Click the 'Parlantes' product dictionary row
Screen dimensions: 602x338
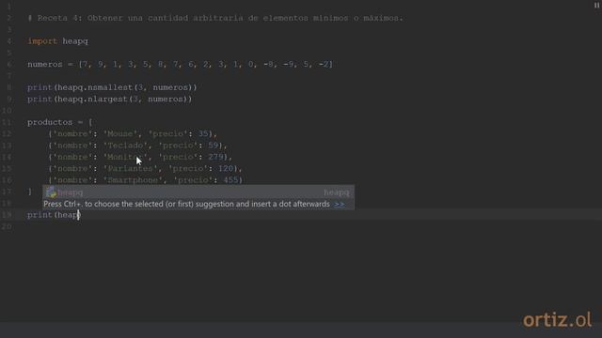point(145,169)
